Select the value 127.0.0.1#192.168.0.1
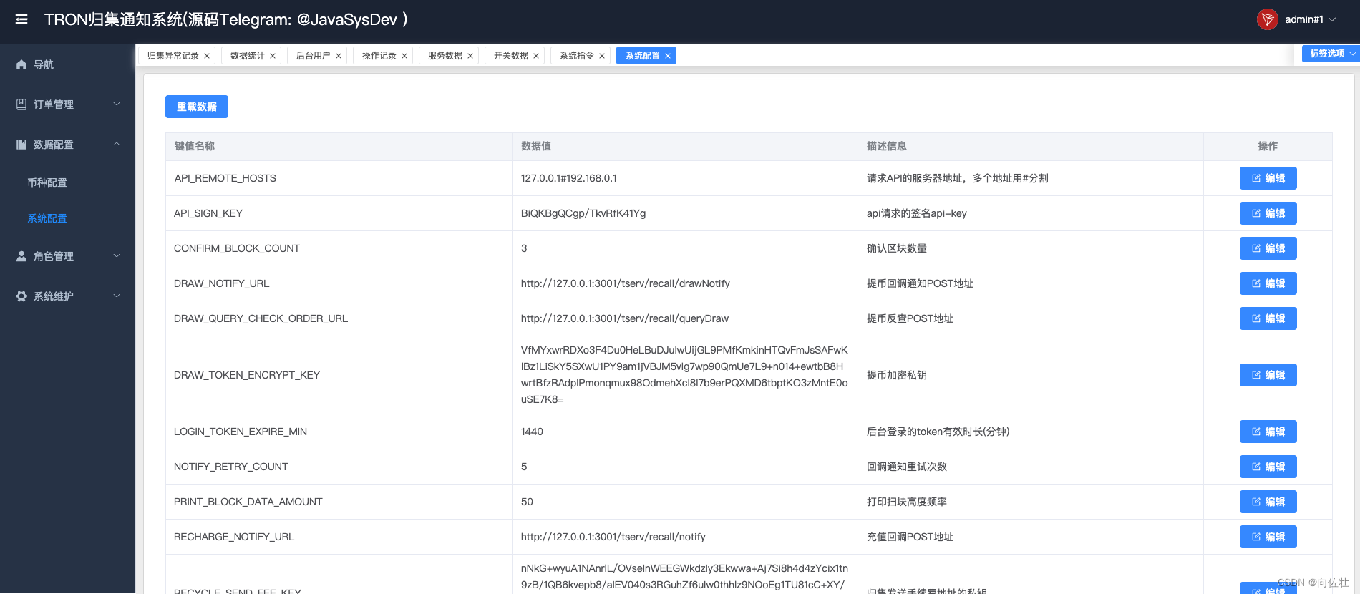This screenshot has height=594, width=1360. point(569,178)
